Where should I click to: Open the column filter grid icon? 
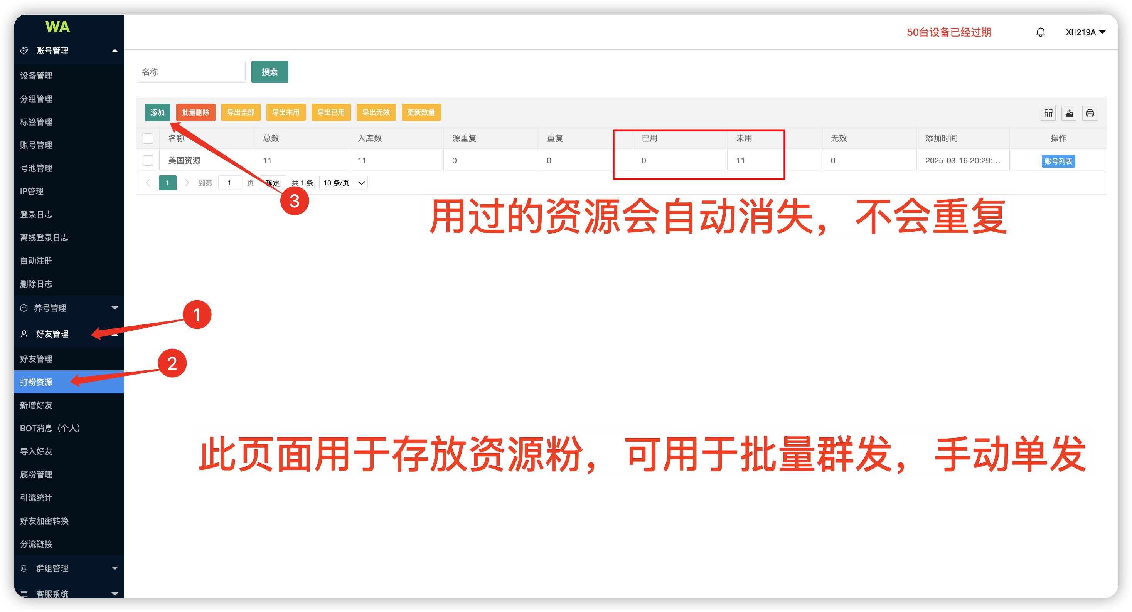(x=1048, y=113)
